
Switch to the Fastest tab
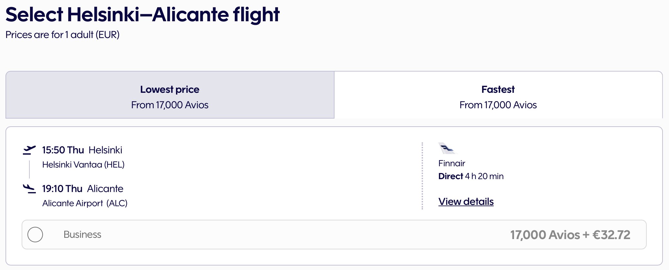pyautogui.click(x=498, y=95)
